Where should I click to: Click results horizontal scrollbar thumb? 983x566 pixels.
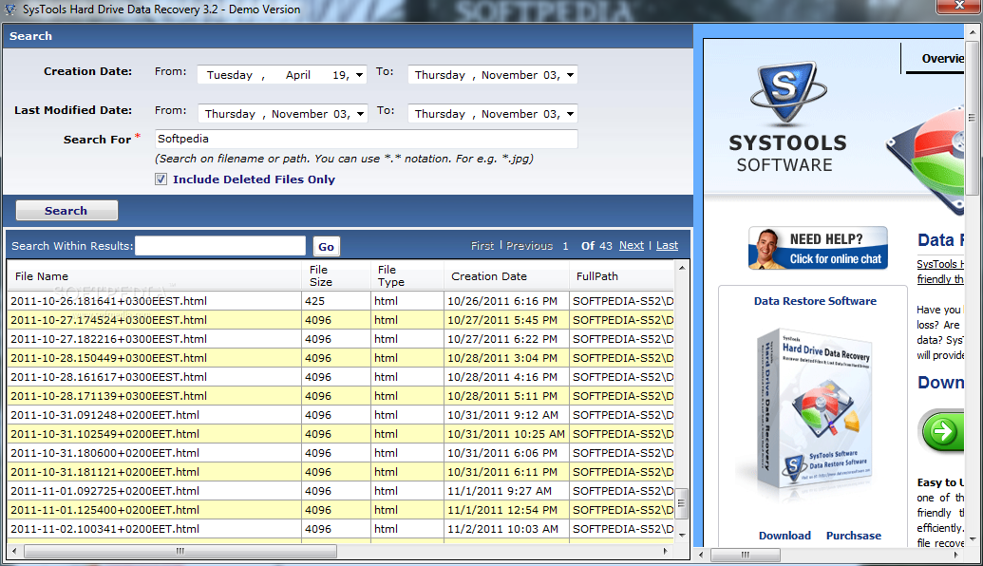click(x=180, y=552)
